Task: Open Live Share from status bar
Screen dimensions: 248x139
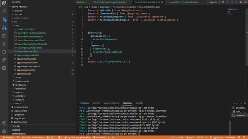Action: pyautogui.click(x=99, y=137)
